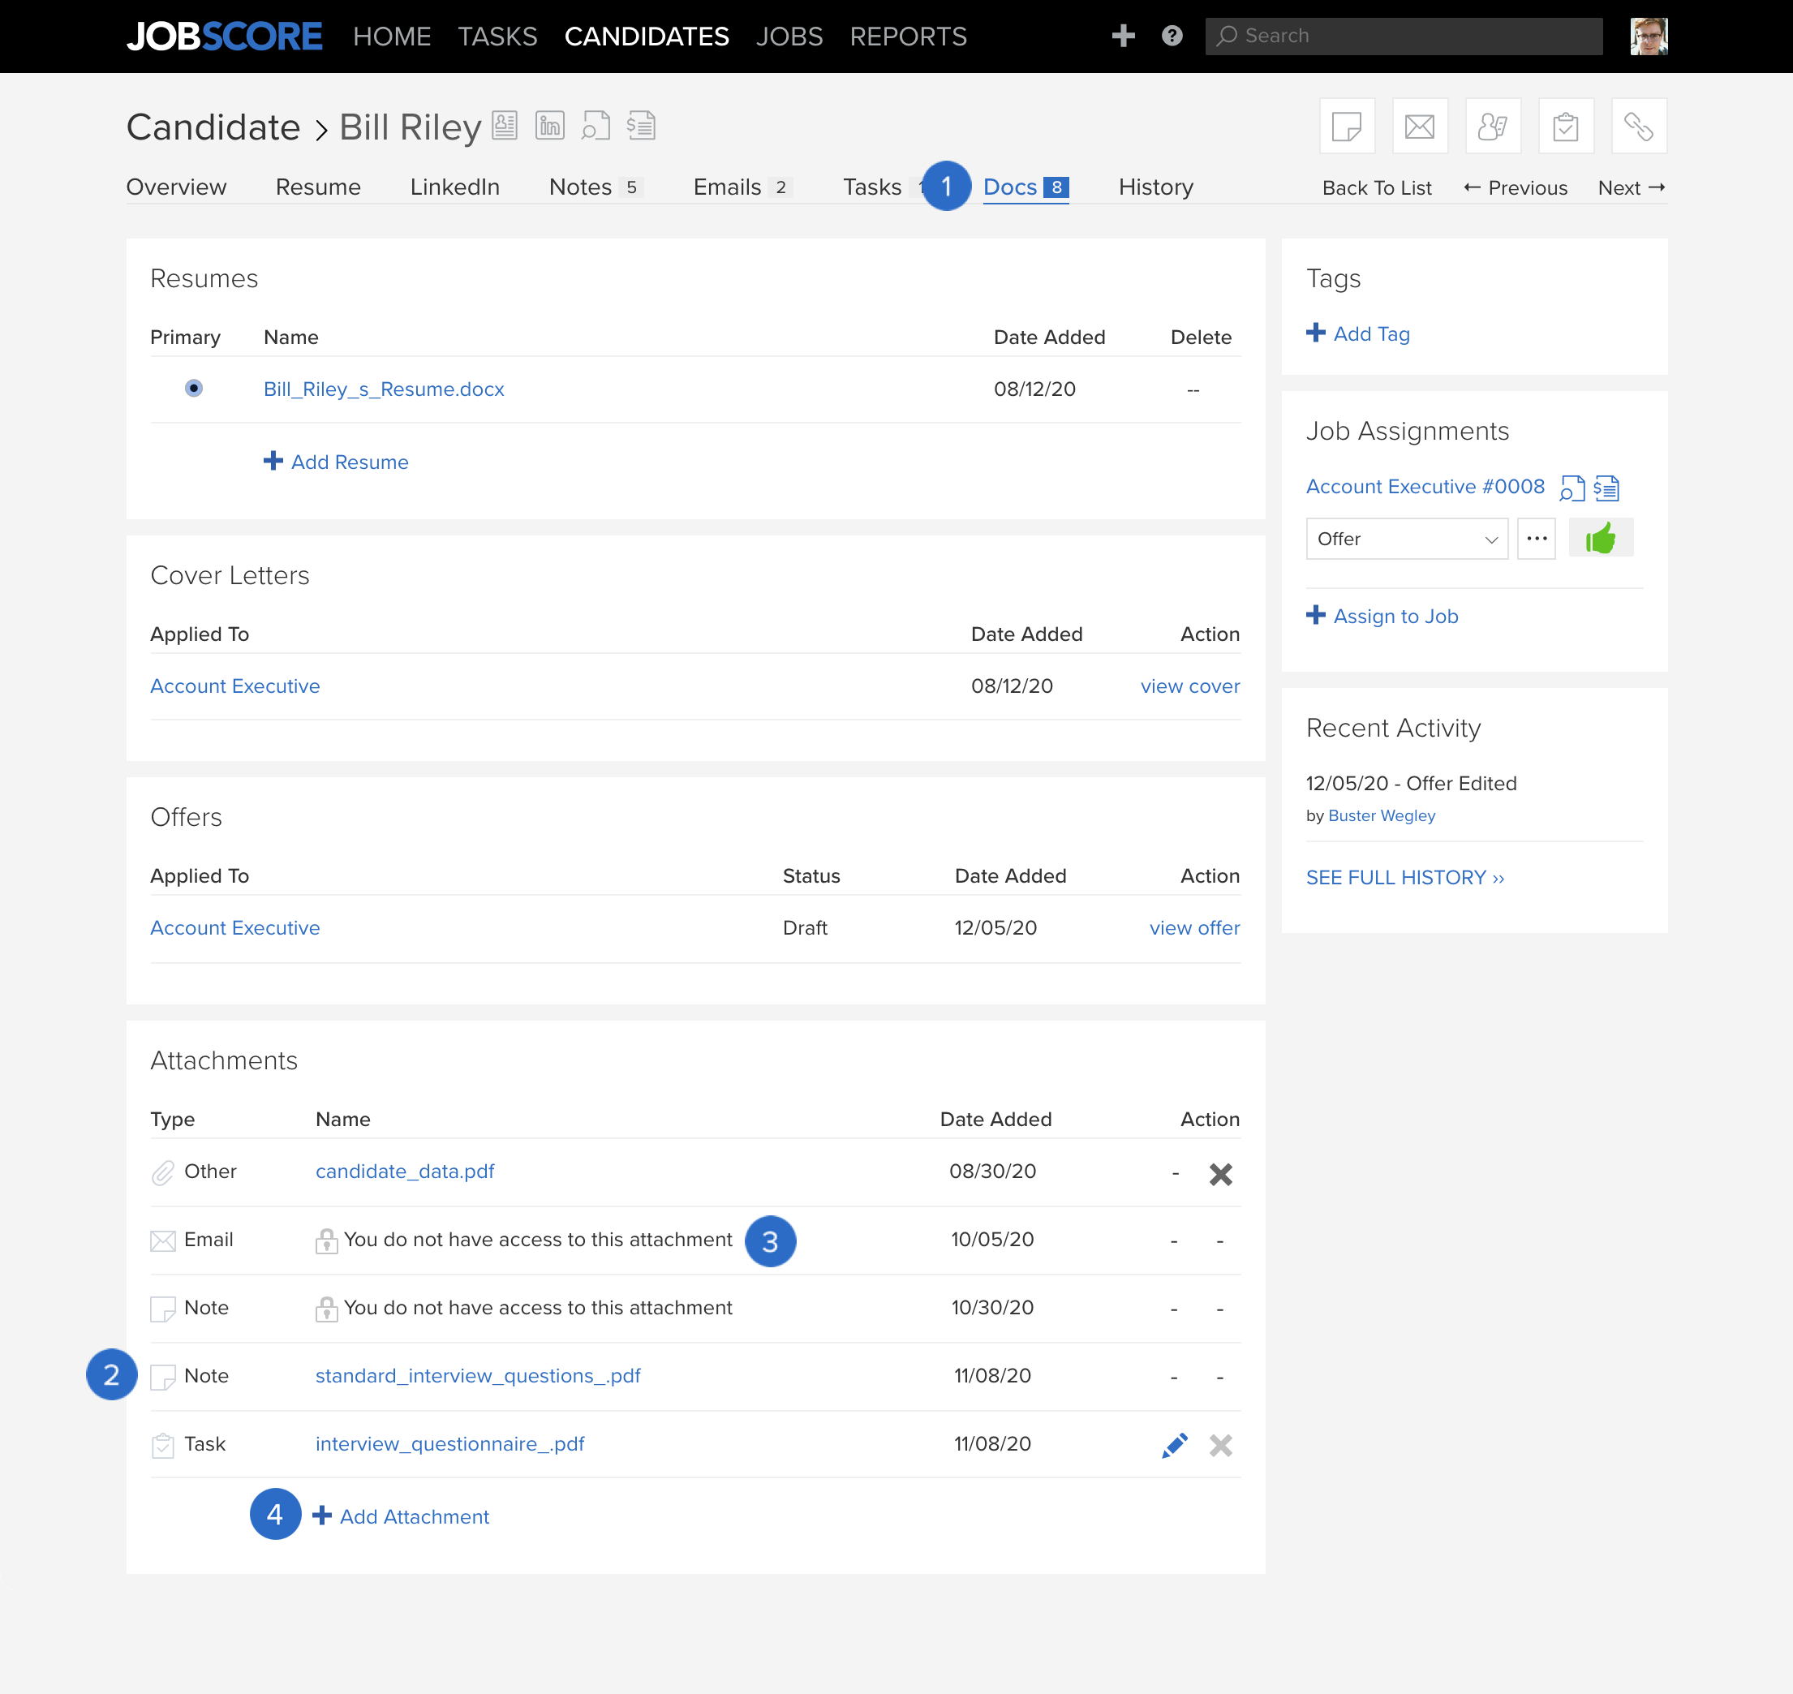Click Add Resume link
The image size is (1793, 1694).
[x=336, y=462]
